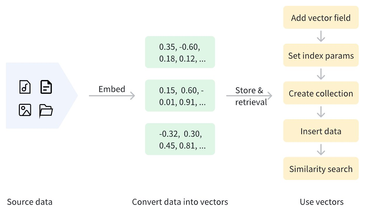Screen dimensions: 365x211
Task: Click the Embed label text
Action: [x=112, y=89]
